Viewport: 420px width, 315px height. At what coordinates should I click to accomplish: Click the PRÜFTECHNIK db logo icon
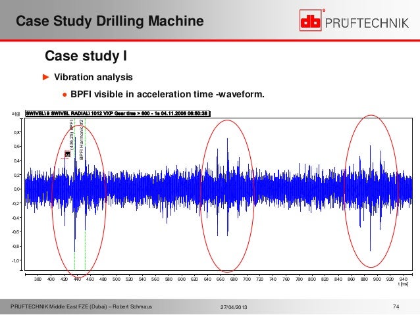(311, 20)
